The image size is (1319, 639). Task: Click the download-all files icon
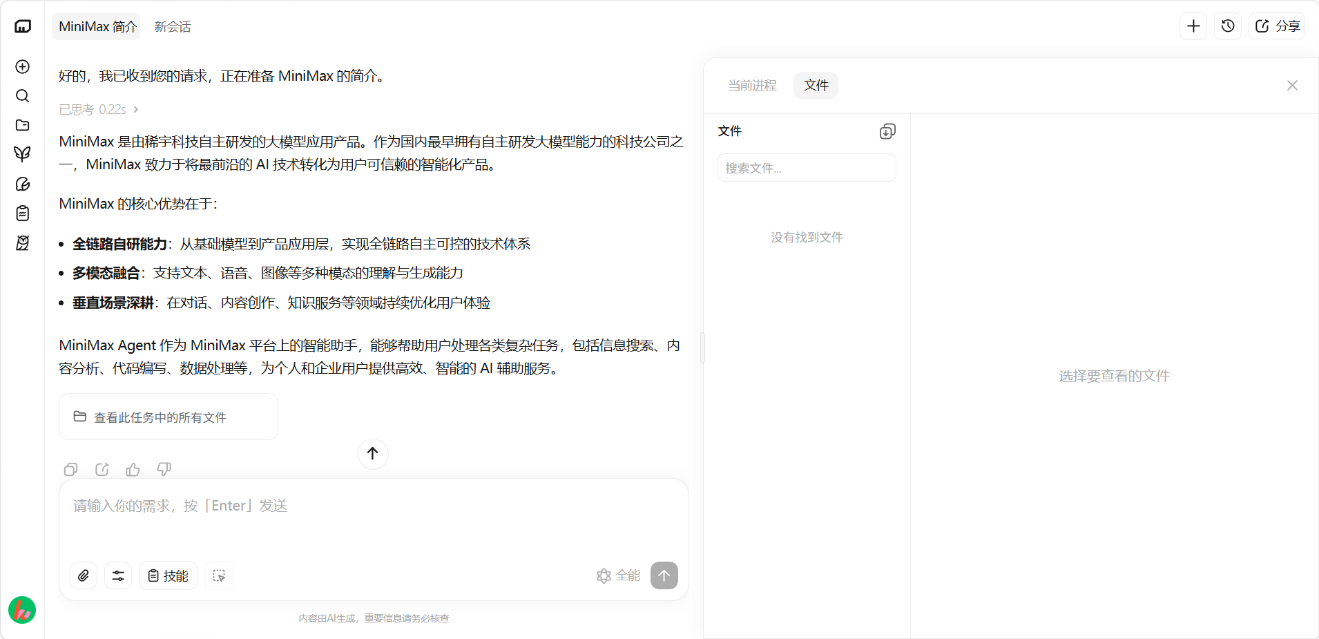click(x=887, y=131)
